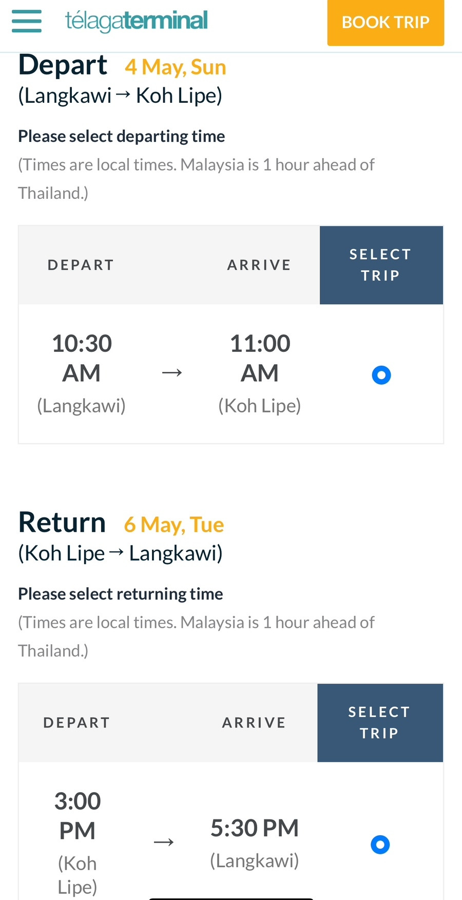Click the departing table ARRIVE column header
The height and width of the screenshot is (900, 462).
(259, 265)
